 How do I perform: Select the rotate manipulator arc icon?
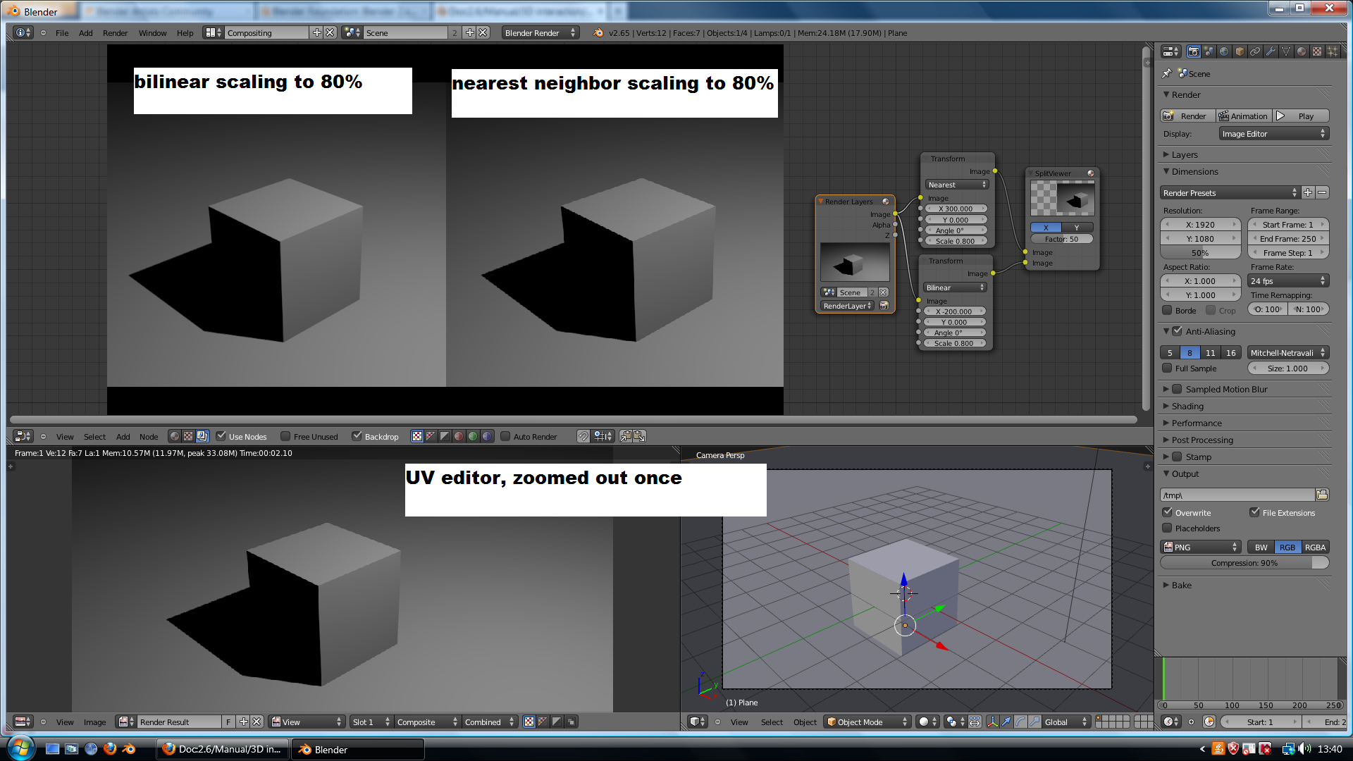pos(1020,722)
